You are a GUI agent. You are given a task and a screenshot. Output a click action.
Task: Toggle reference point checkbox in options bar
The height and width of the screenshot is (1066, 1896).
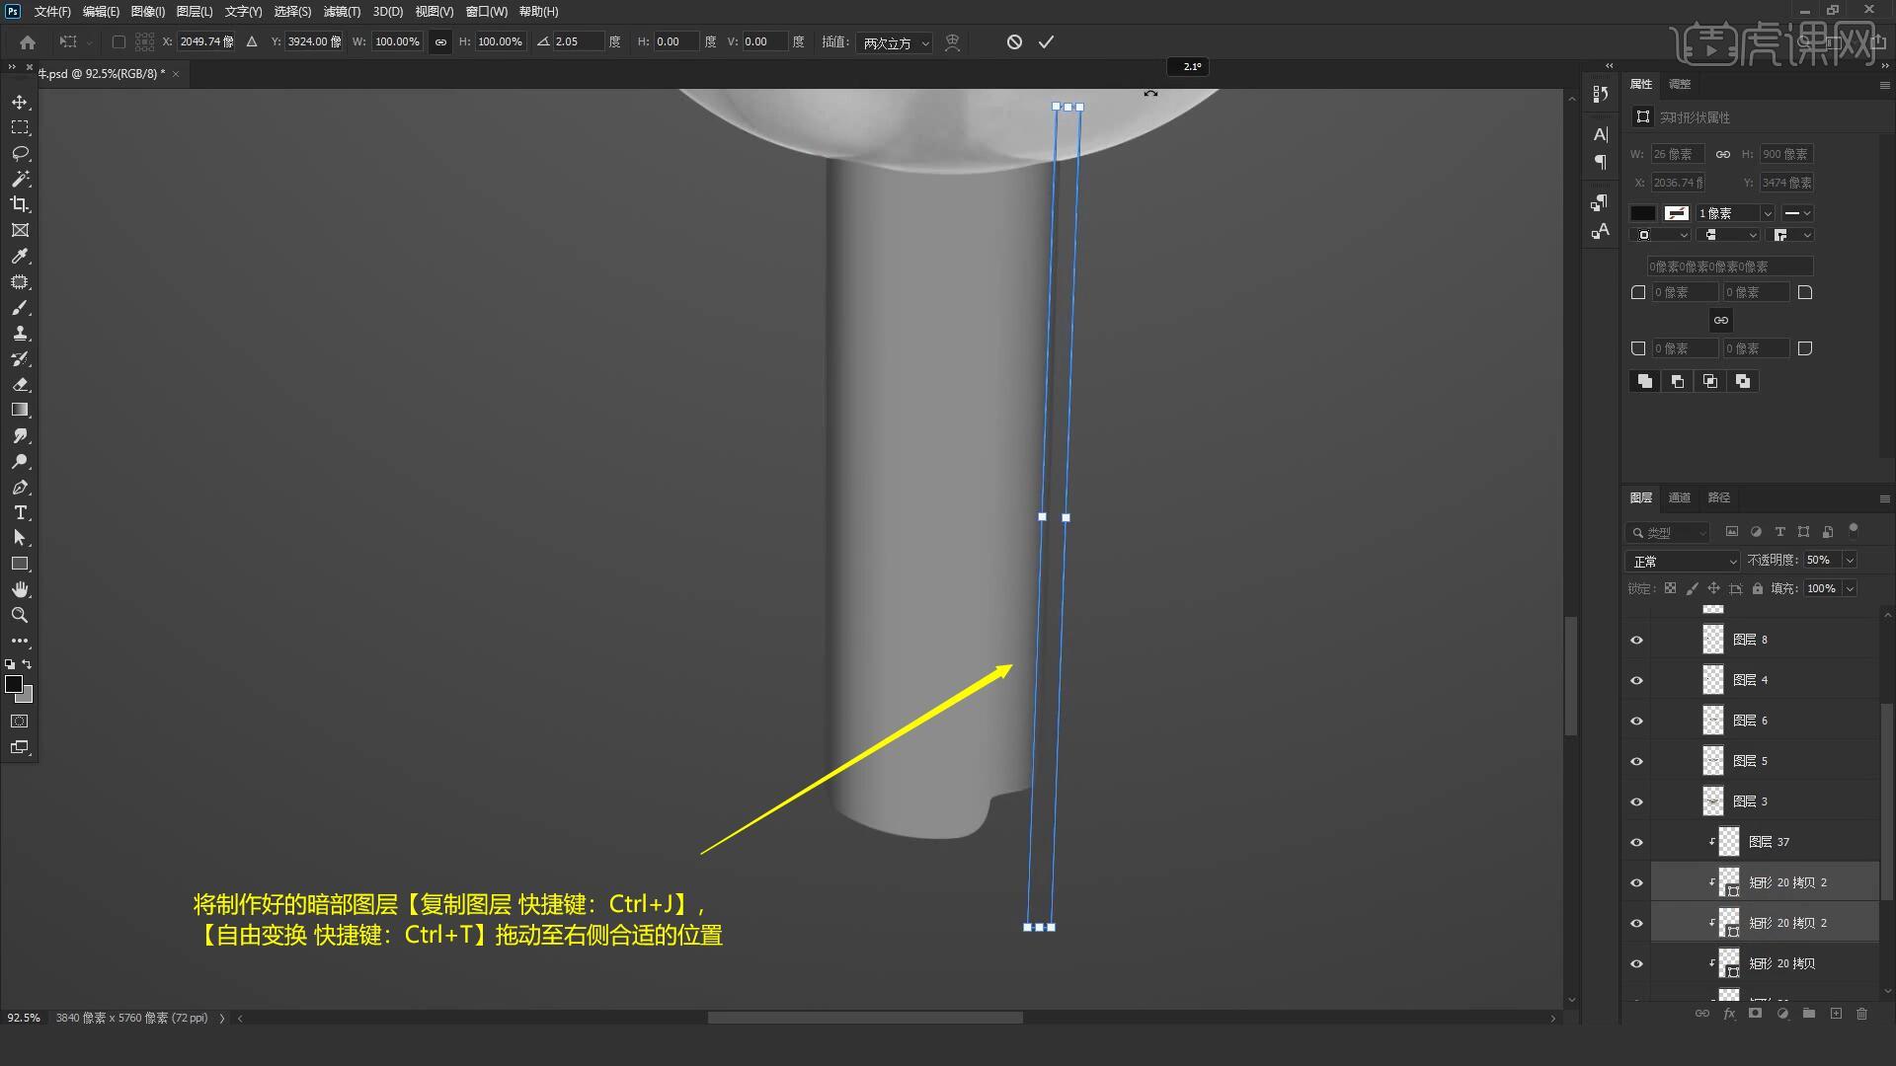point(118,41)
